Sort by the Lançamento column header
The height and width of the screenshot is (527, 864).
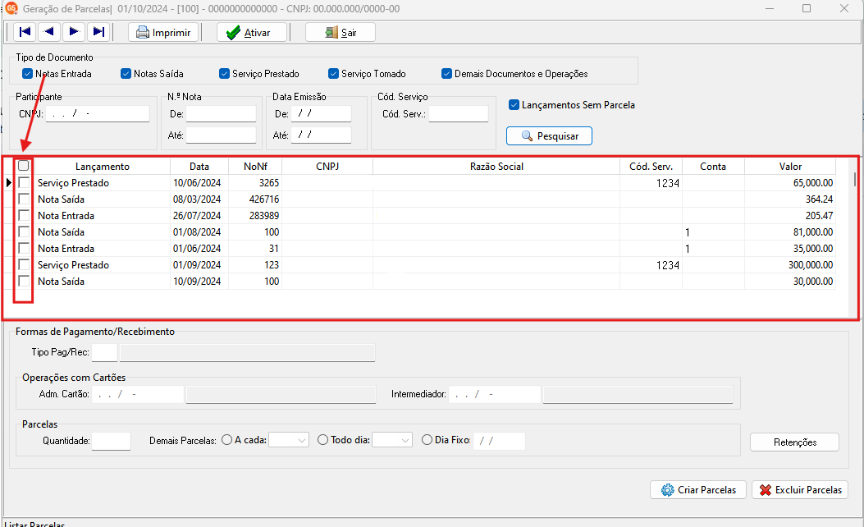click(x=103, y=167)
